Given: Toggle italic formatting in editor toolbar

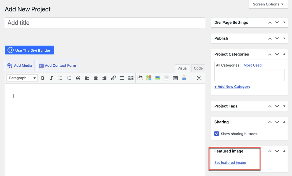Looking at the screenshot, I should [51, 78].
